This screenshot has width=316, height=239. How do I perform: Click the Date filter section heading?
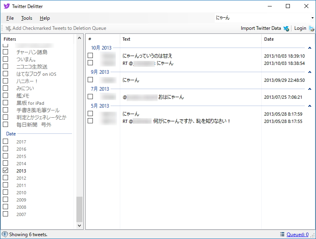click(11, 134)
